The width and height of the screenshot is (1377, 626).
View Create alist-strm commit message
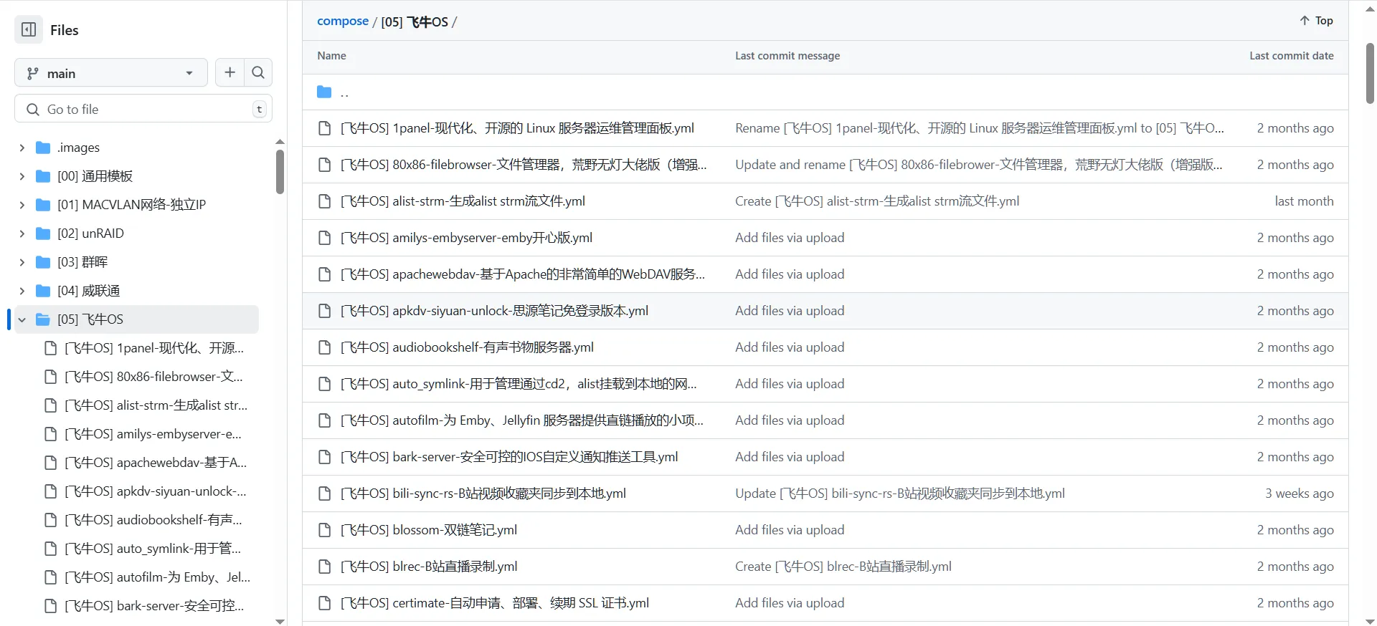pyautogui.click(x=877, y=201)
